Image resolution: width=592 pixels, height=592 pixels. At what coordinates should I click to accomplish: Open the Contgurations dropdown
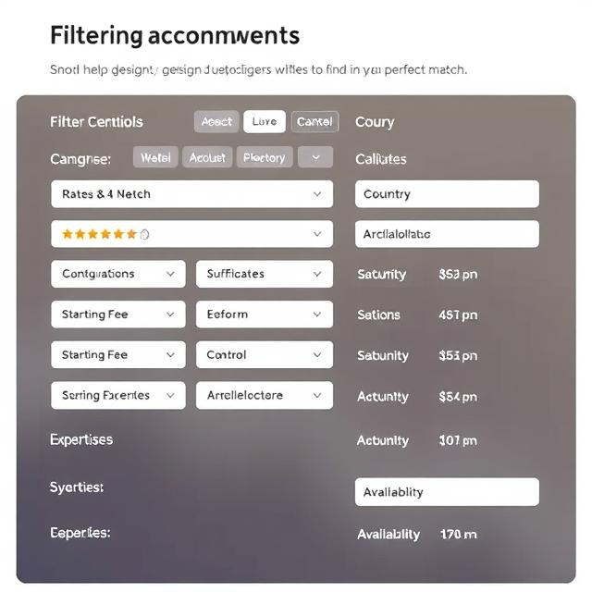coord(118,274)
